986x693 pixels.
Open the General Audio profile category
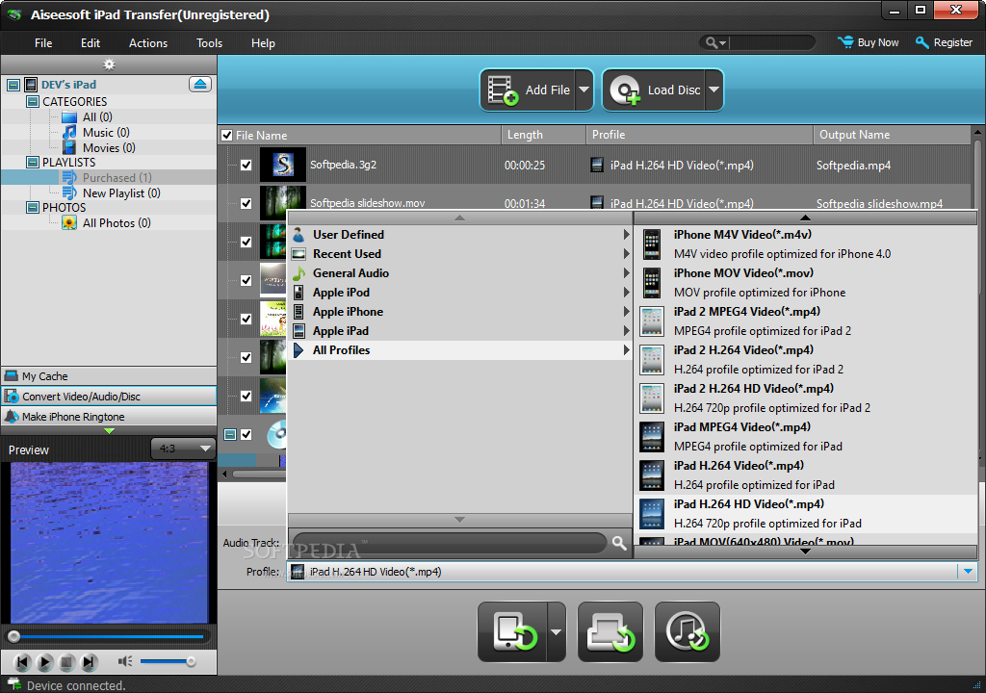point(460,273)
